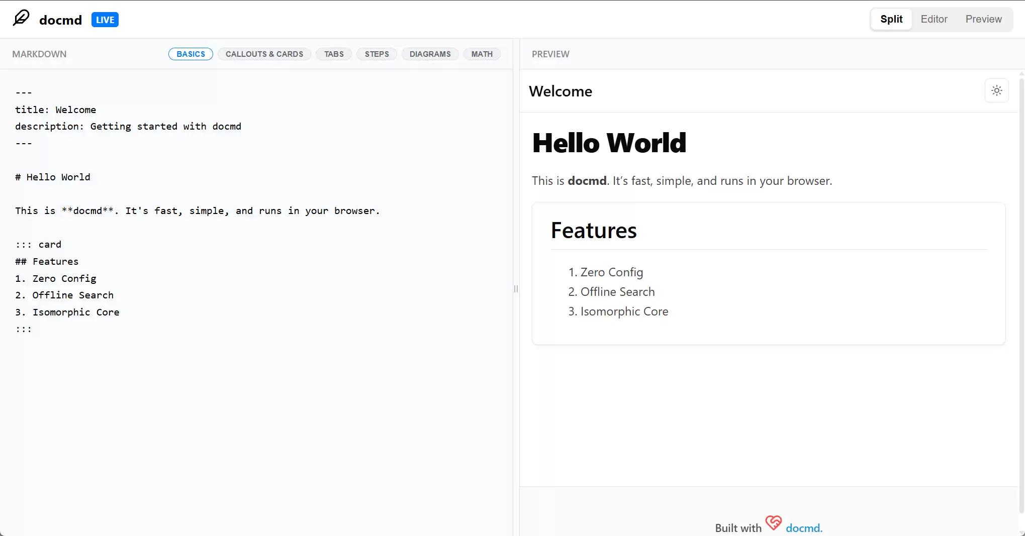Click the '2. Offline Search' editor line

pyautogui.click(x=64, y=295)
